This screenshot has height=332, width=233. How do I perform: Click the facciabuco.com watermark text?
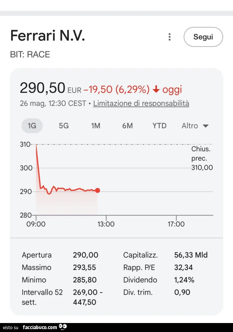click(x=40, y=327)
